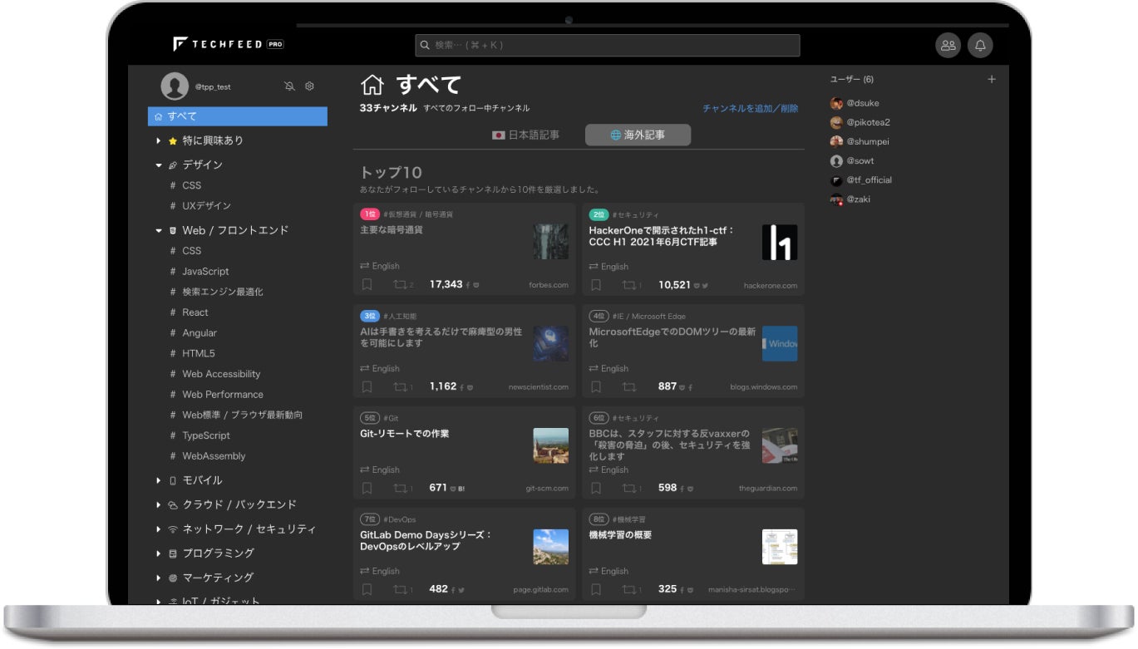Expand the モバイル category
This screenshot has height=649, width=1138.
pyautogui.click(x=158, y=479)
